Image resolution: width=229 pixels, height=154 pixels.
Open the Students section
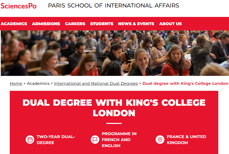click(x=102, y=24)
